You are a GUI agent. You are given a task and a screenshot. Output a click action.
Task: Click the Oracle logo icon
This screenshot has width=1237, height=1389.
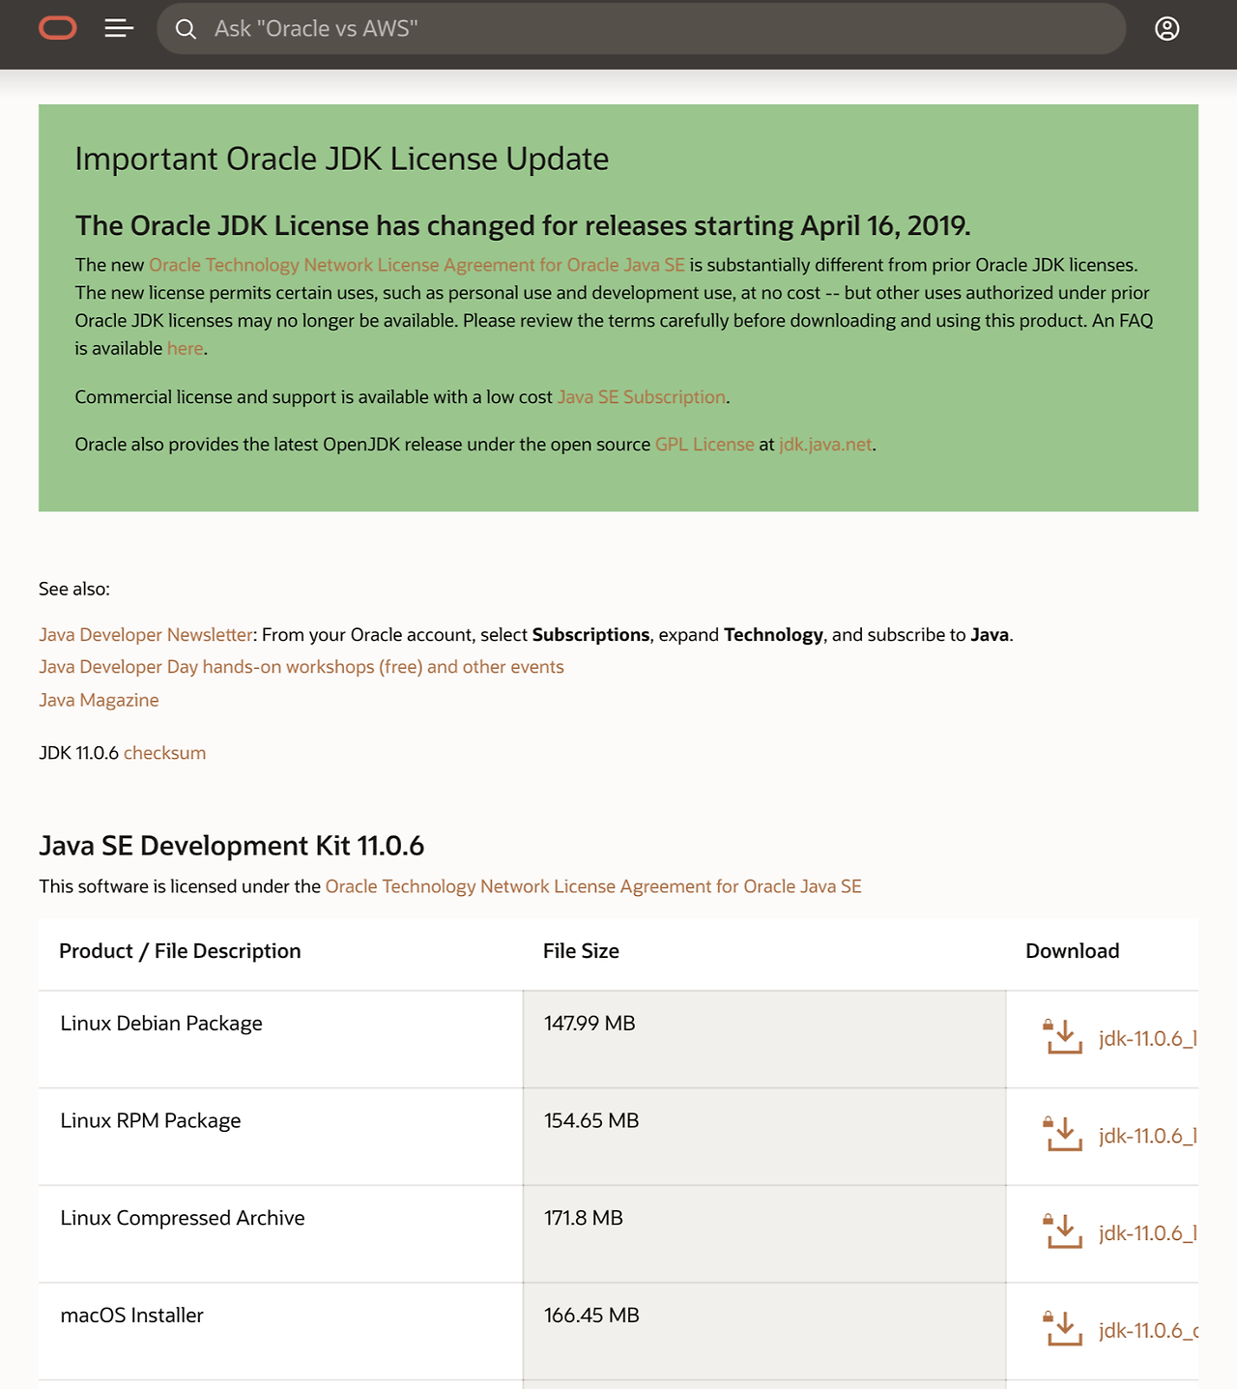(58, 29)
